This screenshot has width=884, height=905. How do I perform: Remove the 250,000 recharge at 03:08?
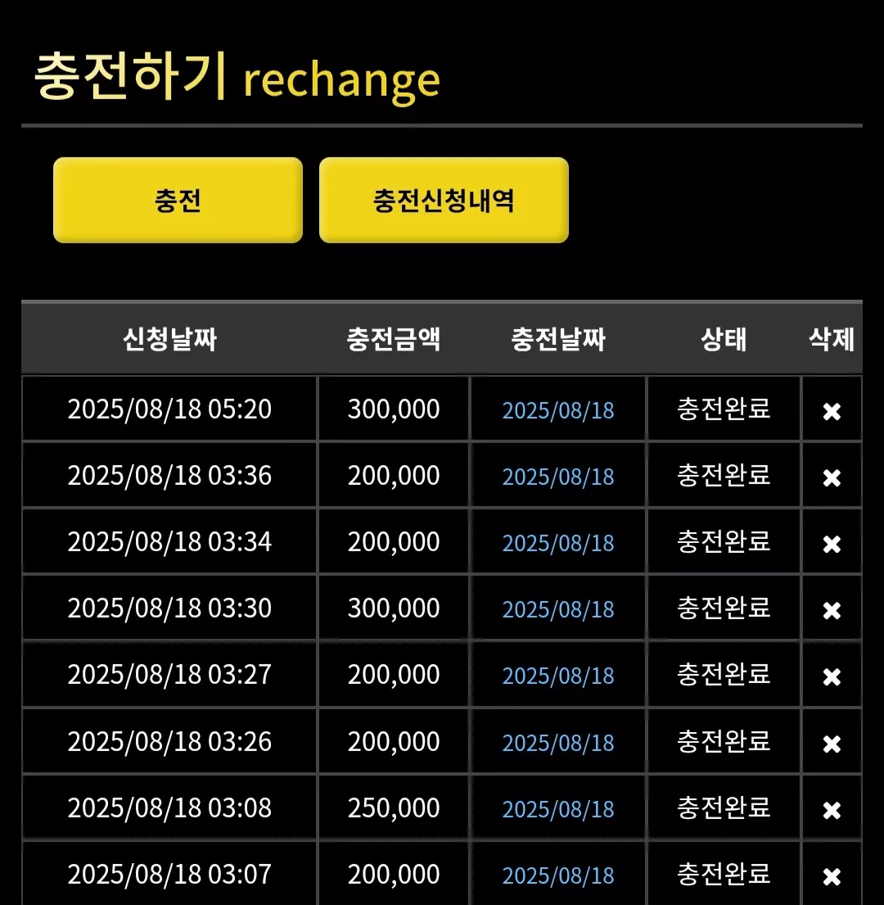pos(832,810)
